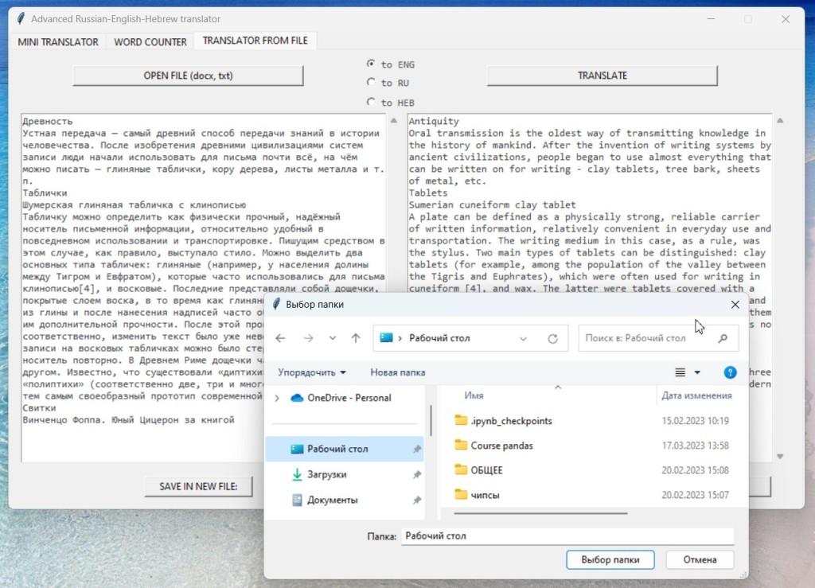Click the forward arrow in folder dialog
815x588 pixels.
pos(308,338)
